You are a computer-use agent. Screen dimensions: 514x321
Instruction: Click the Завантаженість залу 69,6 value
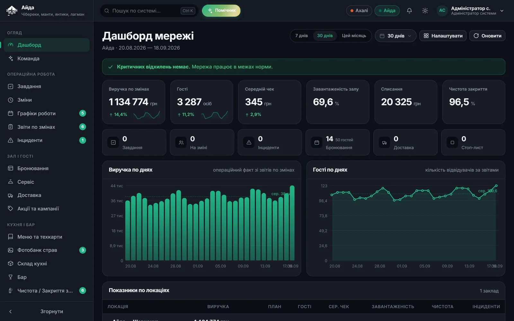323,102
